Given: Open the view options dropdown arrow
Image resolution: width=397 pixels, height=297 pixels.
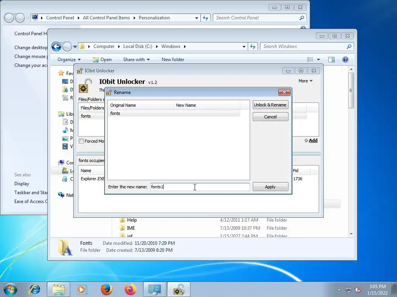Looking at the screenshot, I should (x=319, y=60).
